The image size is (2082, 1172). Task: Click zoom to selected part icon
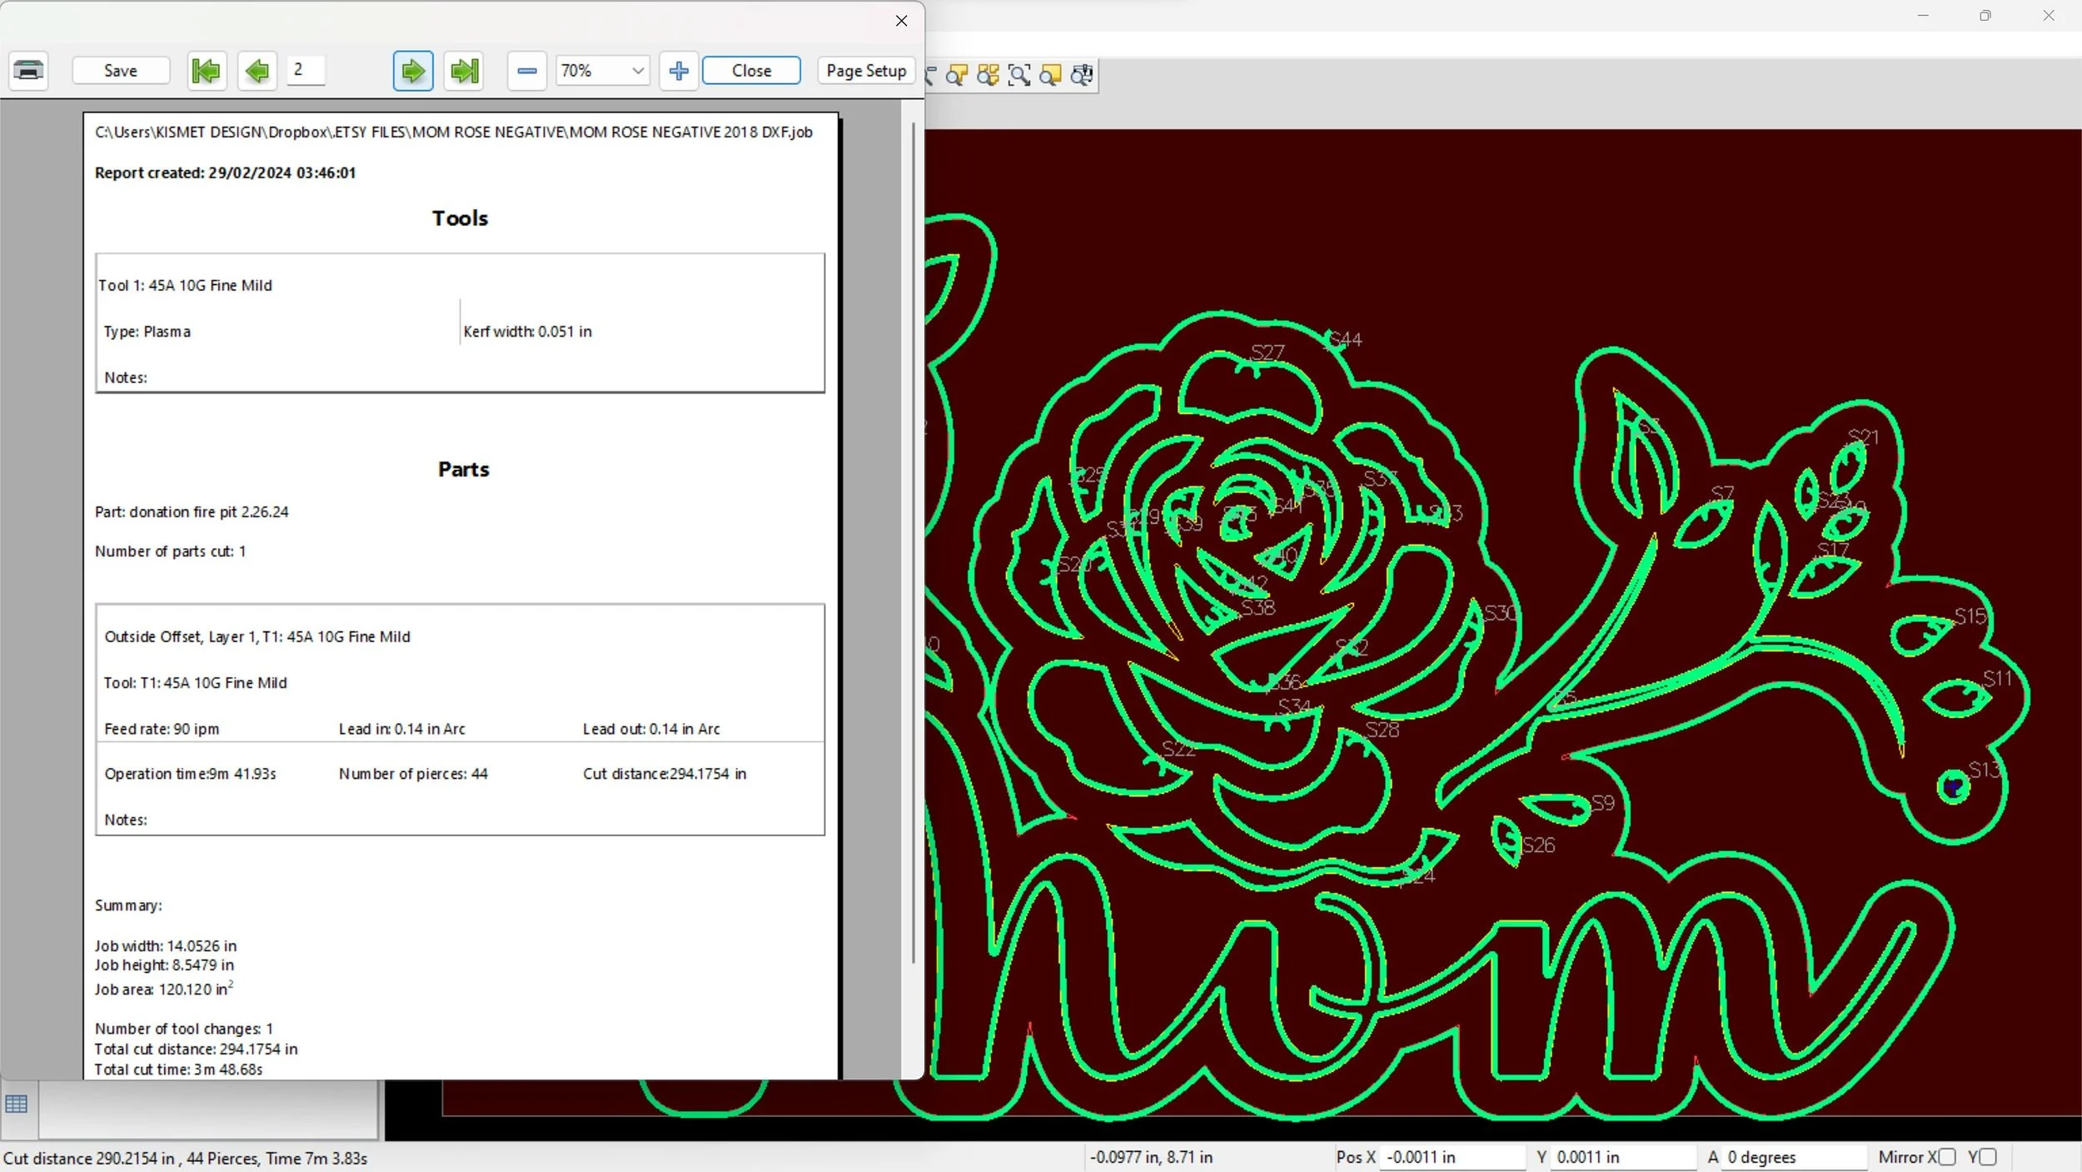[957, 75]
